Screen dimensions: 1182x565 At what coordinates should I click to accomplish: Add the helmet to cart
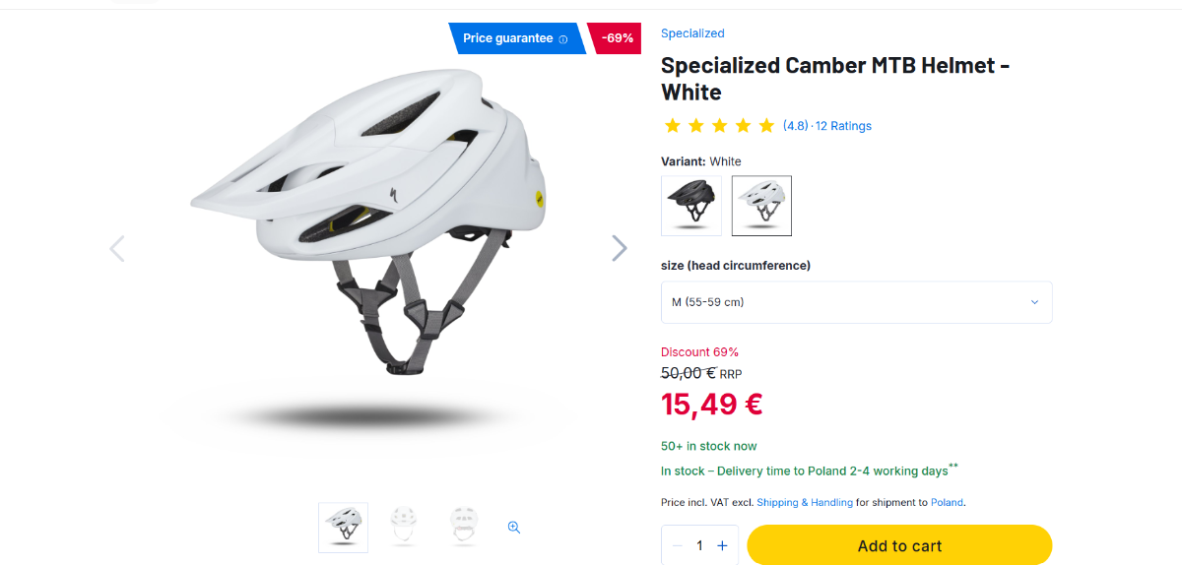(899, 545)
